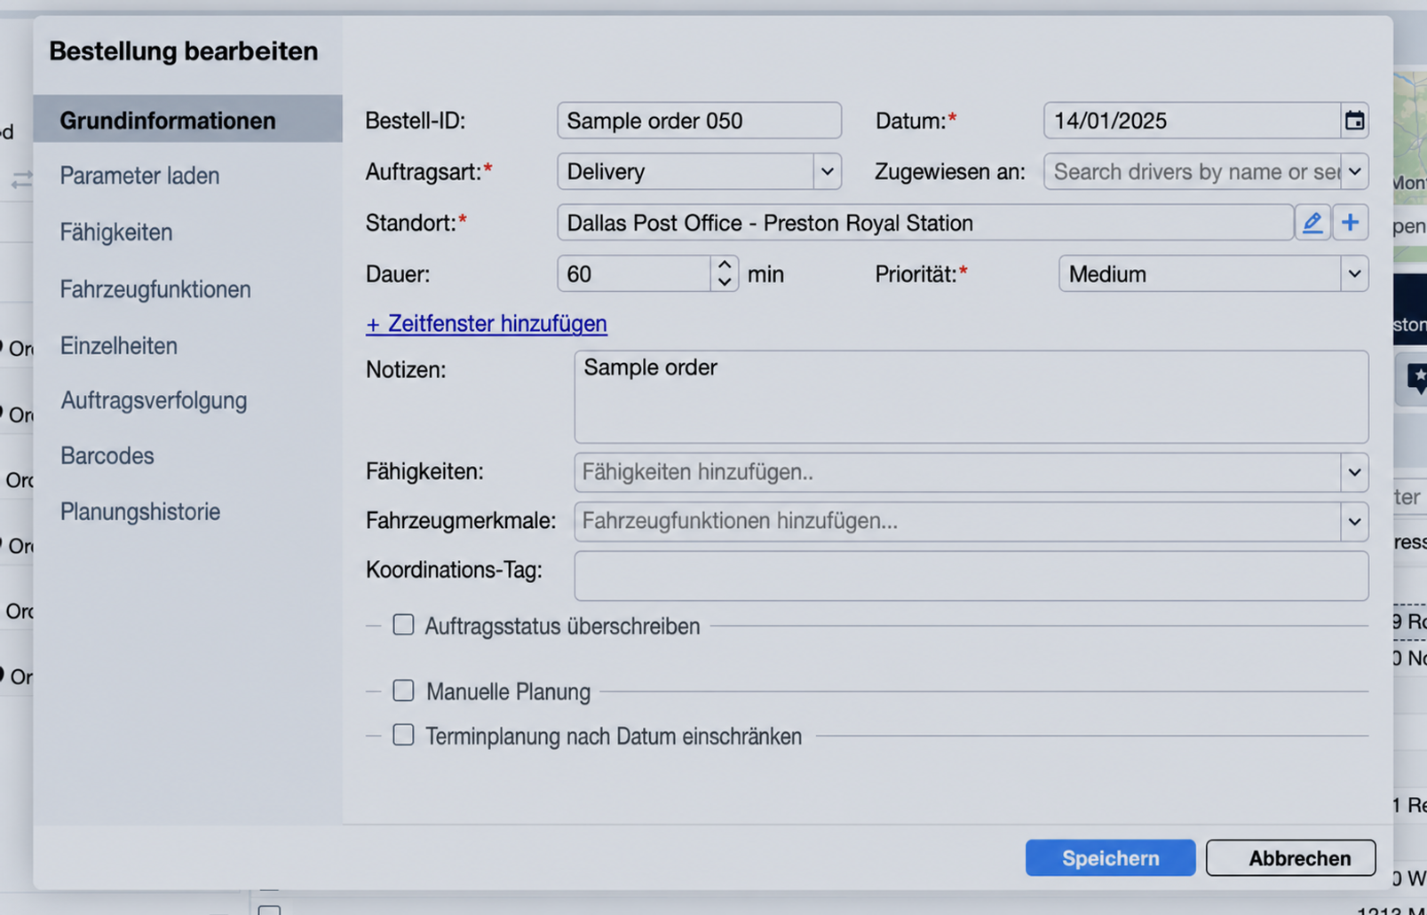Open the Auftragsart Delivery dropdown

pos(827,171)
